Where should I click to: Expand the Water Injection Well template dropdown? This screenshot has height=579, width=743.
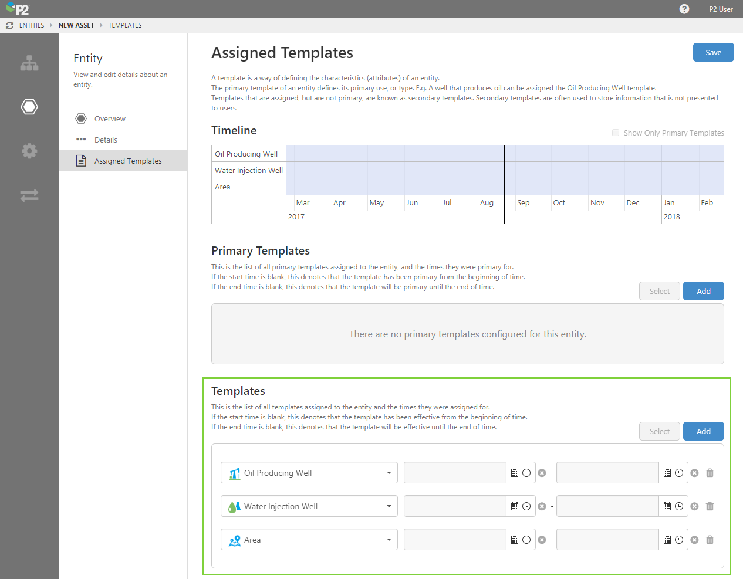(389, 506)
